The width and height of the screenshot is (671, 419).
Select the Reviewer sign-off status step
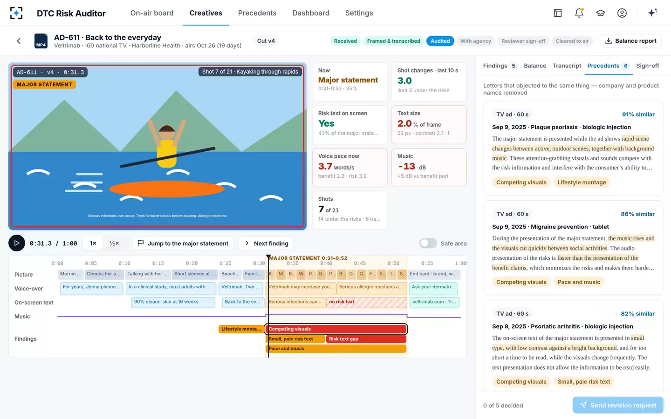click(x=523, y=41)
